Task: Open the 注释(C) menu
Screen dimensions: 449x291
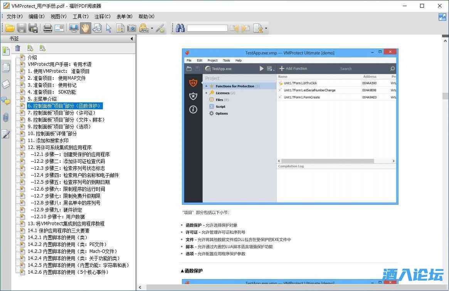Action: [x=103, y=17]
